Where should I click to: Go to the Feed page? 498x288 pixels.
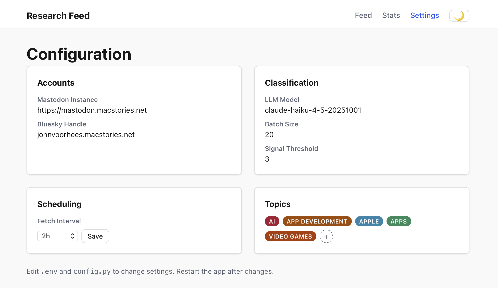coord(363,16)
